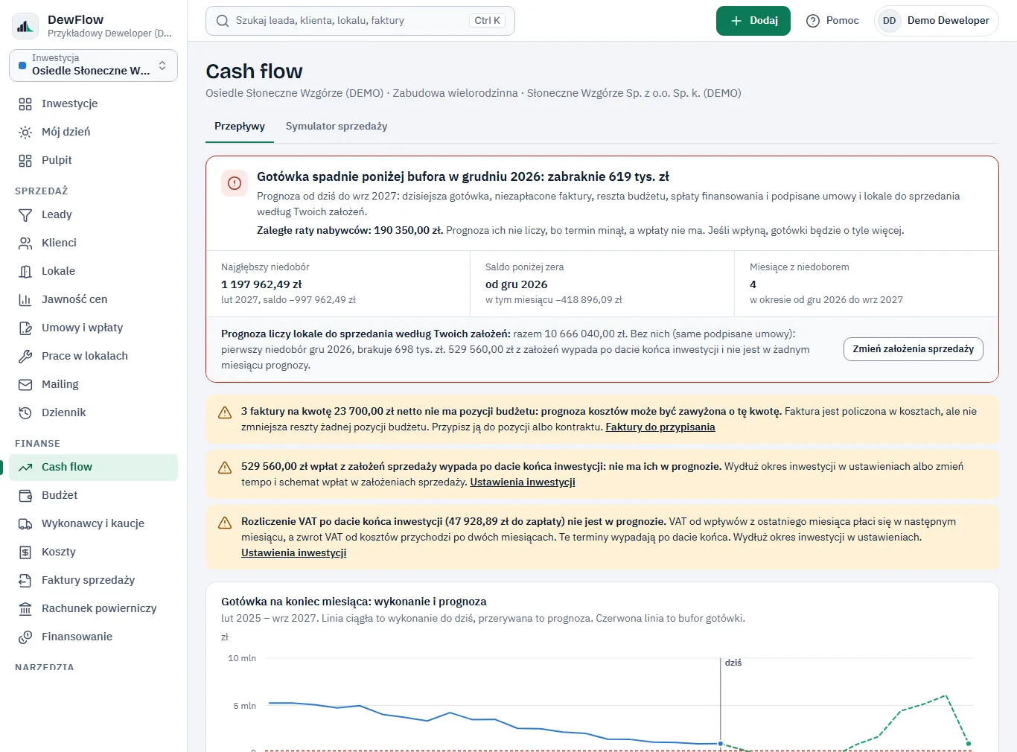
Task: Click the Mój dzień sun icon
Action: 25,132
